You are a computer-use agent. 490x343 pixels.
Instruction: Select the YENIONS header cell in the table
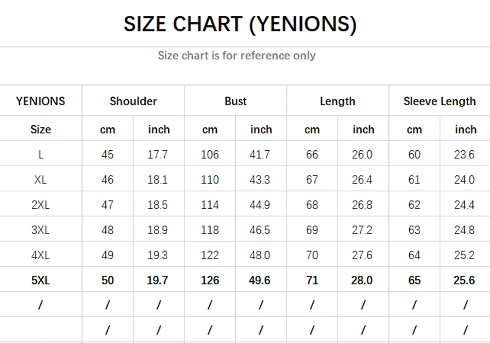[x=40, y=101]
